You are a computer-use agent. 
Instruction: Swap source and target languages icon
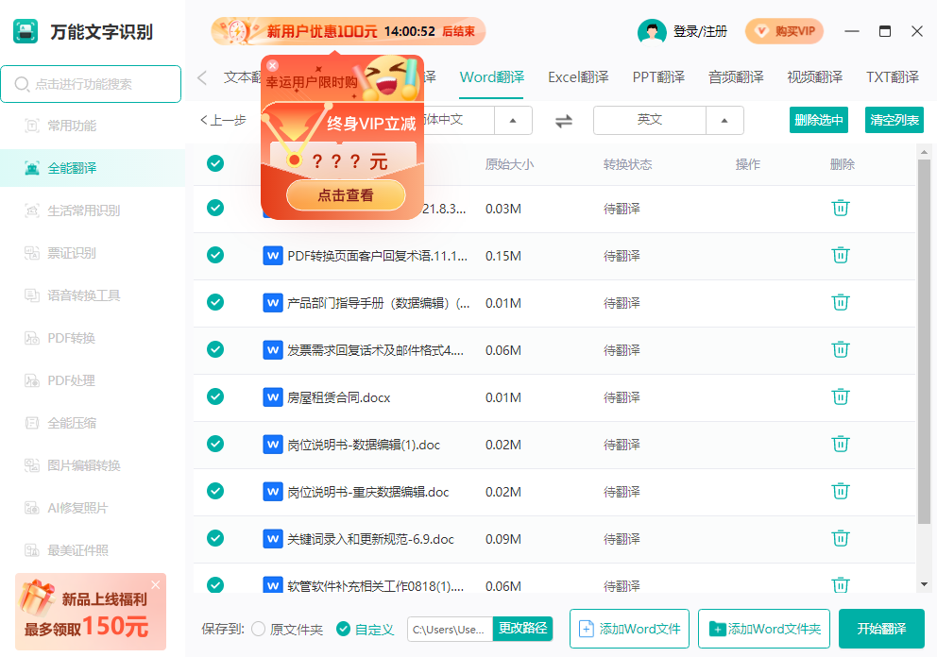(x=564, y=121)
